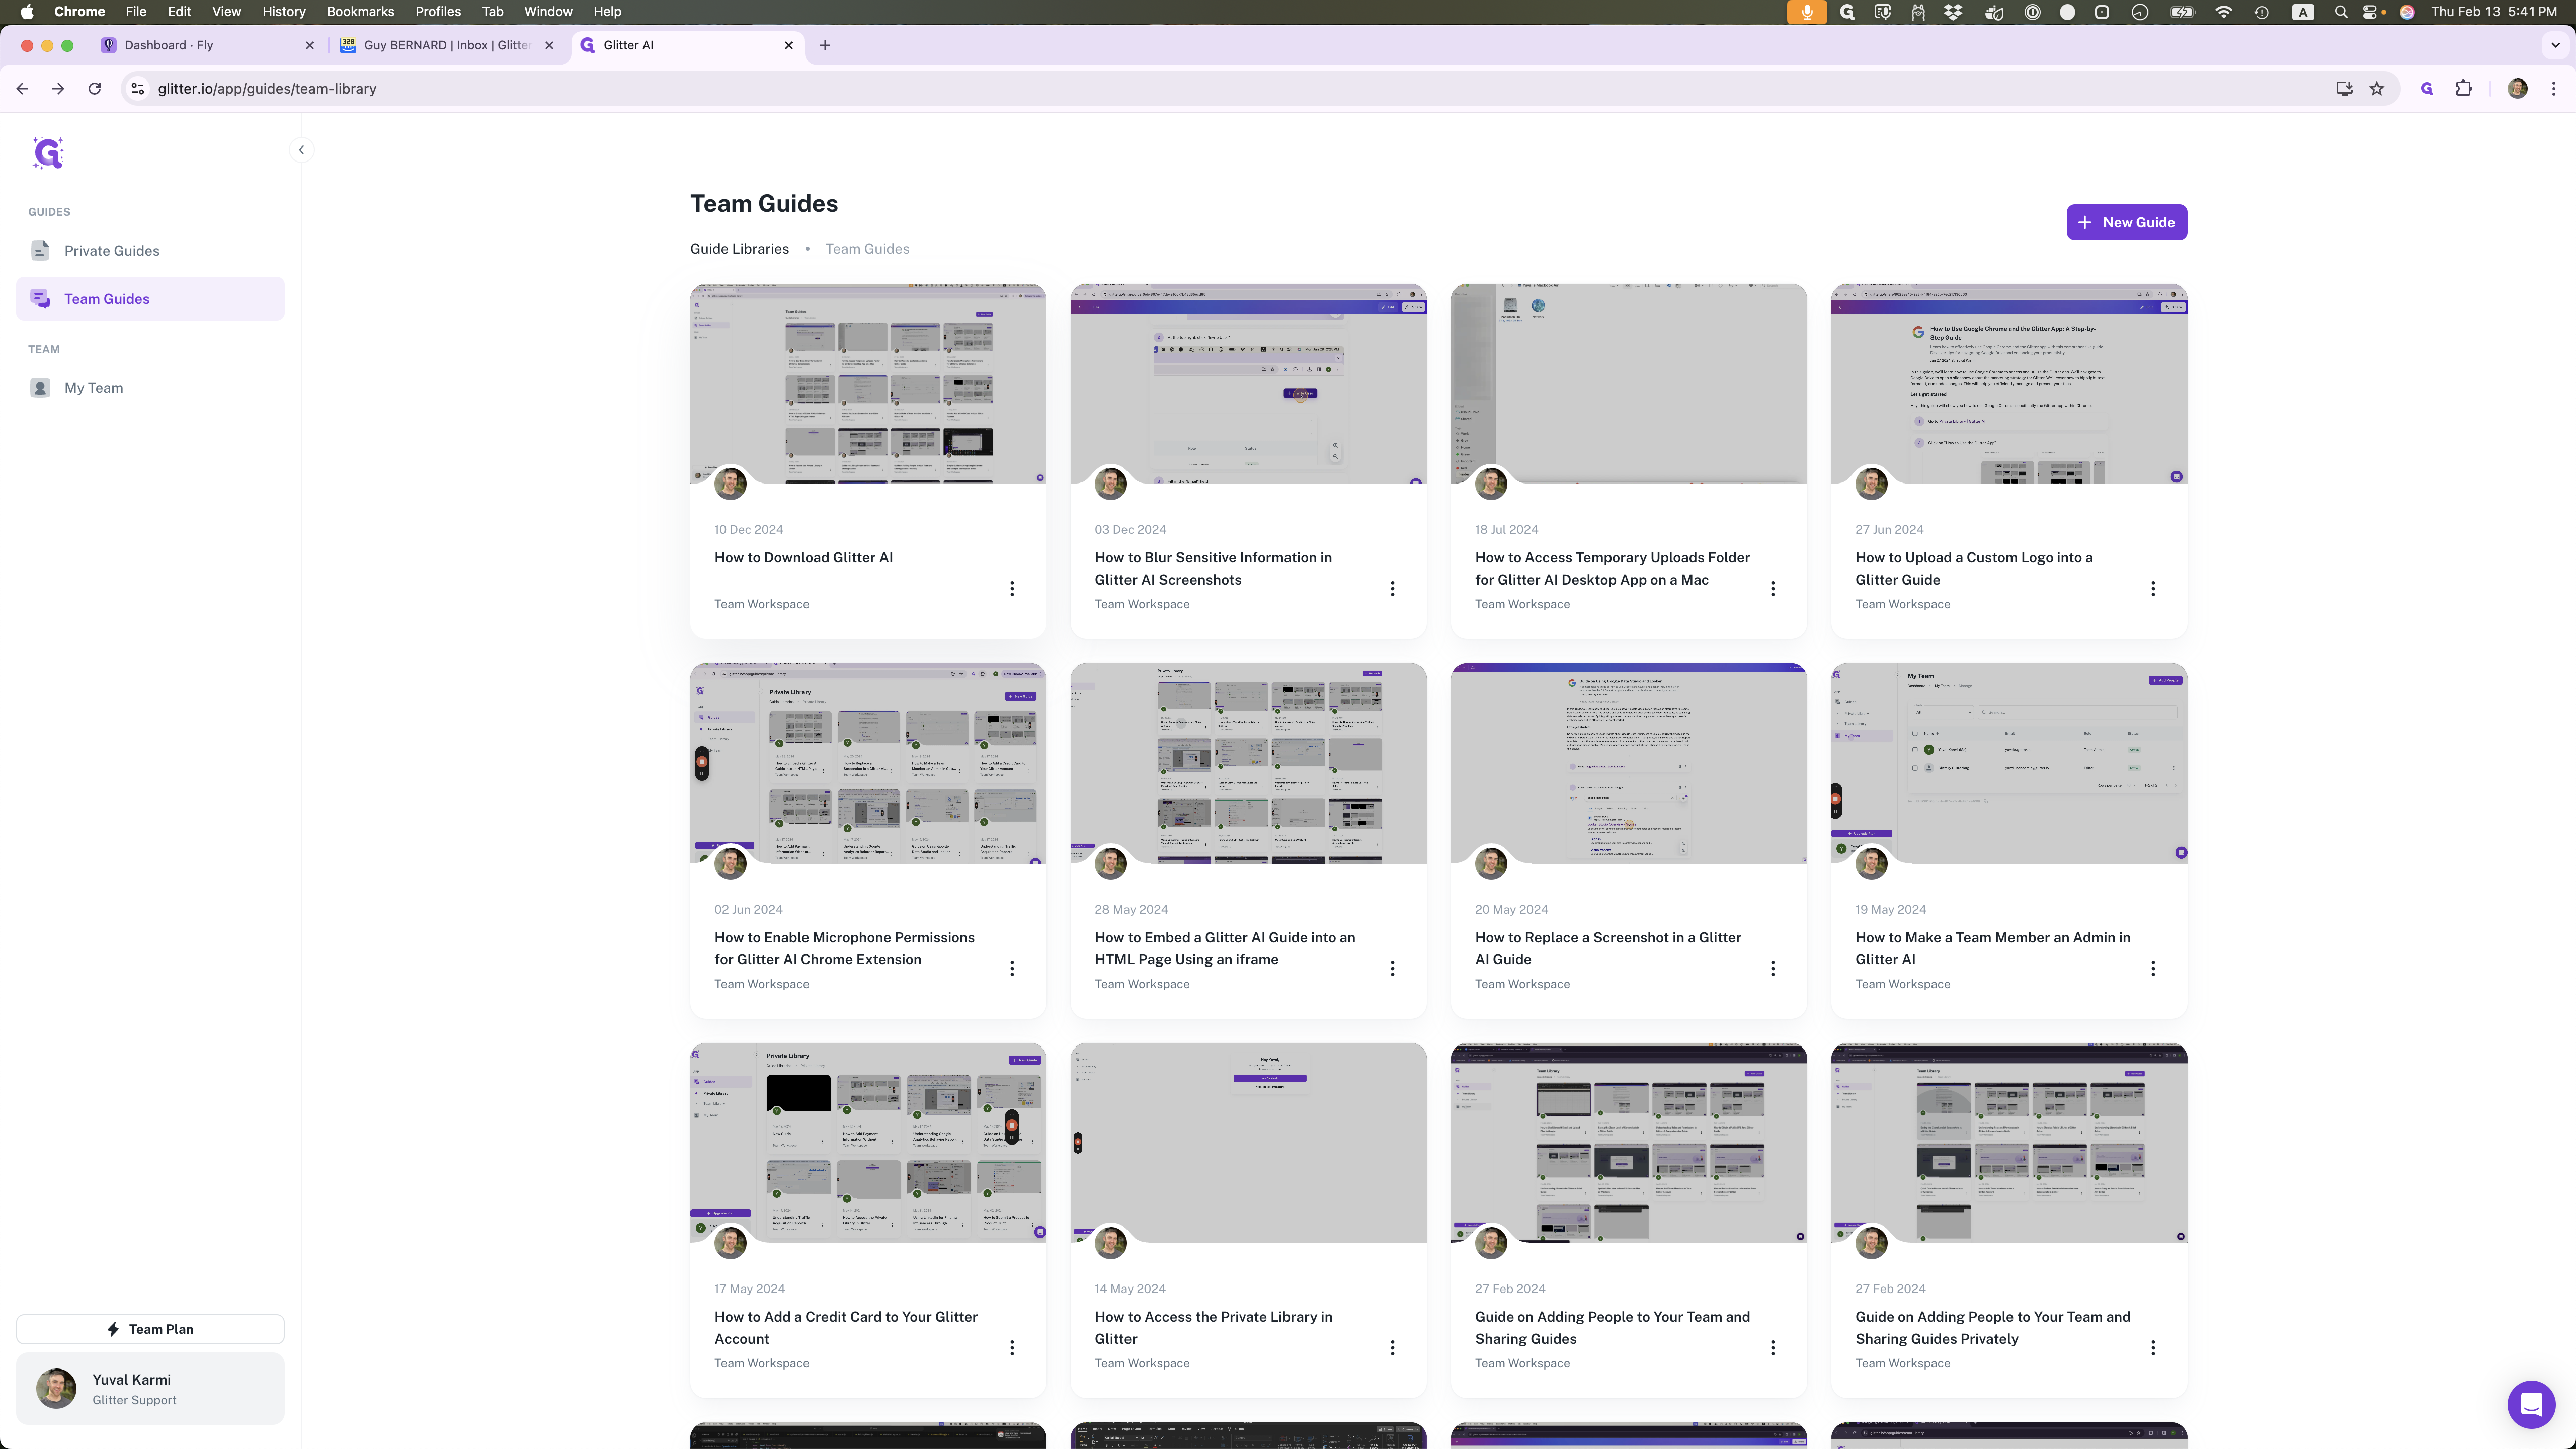Open options menu for Sharing Guides Privately card
Viewport: 2576px width, 1449px height.
(2153, 1348)
